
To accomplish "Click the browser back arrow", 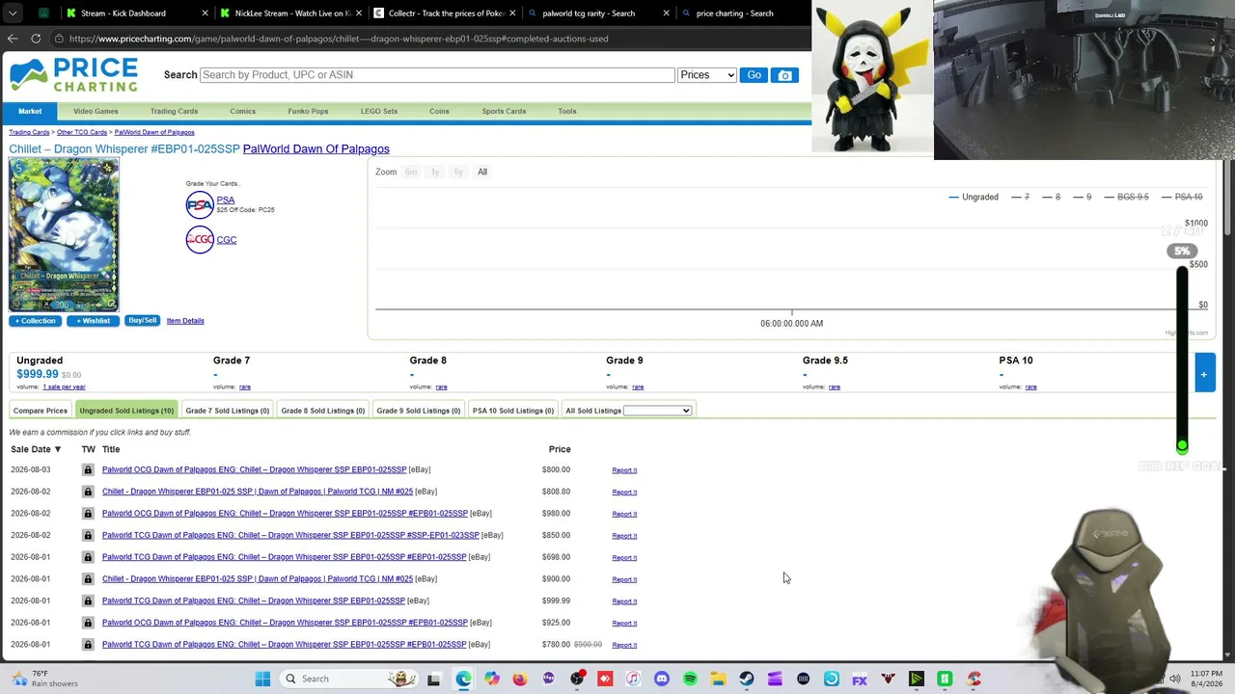I will pos(13,39).
